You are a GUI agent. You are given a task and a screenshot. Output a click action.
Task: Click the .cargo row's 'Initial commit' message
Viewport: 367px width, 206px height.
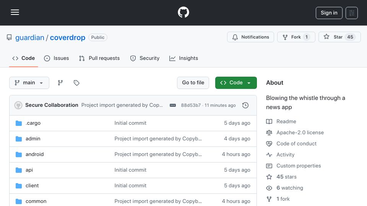point(130,123)
